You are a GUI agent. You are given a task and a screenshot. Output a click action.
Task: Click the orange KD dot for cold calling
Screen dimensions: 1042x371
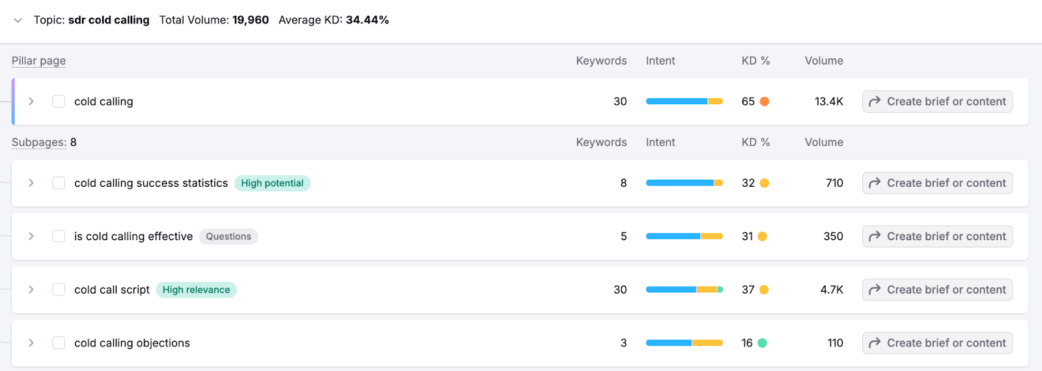pos(765,102)
